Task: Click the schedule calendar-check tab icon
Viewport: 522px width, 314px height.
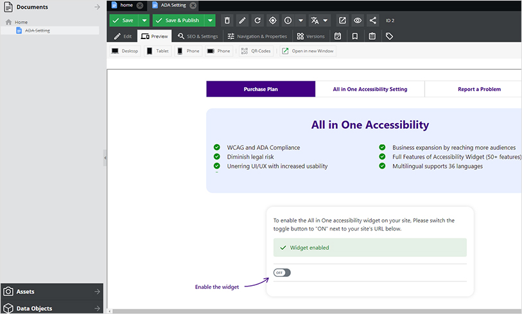Action: (x=338, y=37)
